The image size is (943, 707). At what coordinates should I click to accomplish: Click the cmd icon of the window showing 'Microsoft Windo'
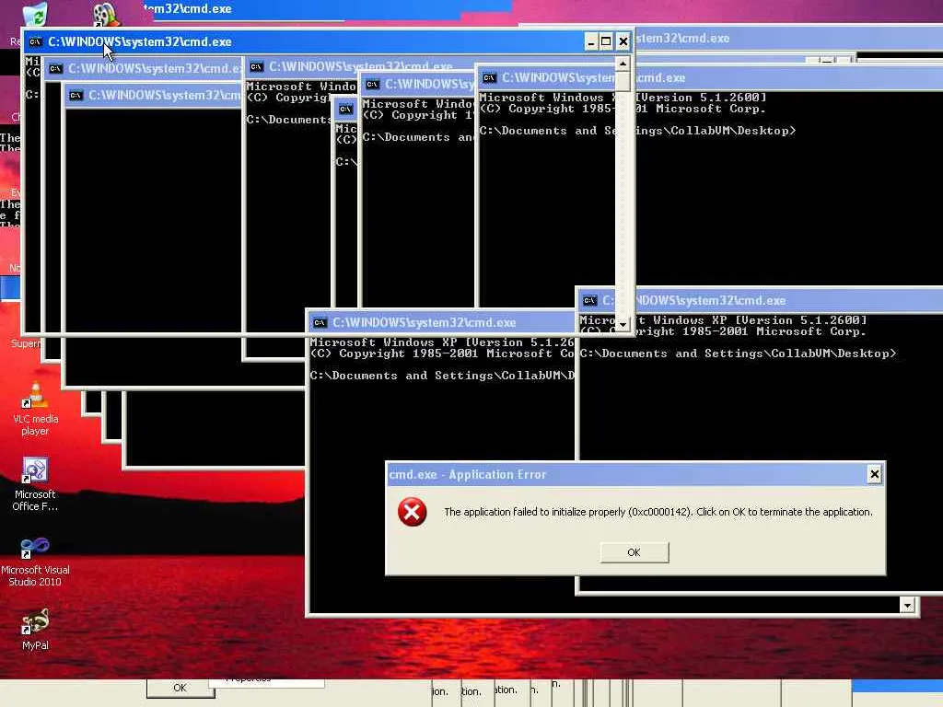tap(256, 66)
